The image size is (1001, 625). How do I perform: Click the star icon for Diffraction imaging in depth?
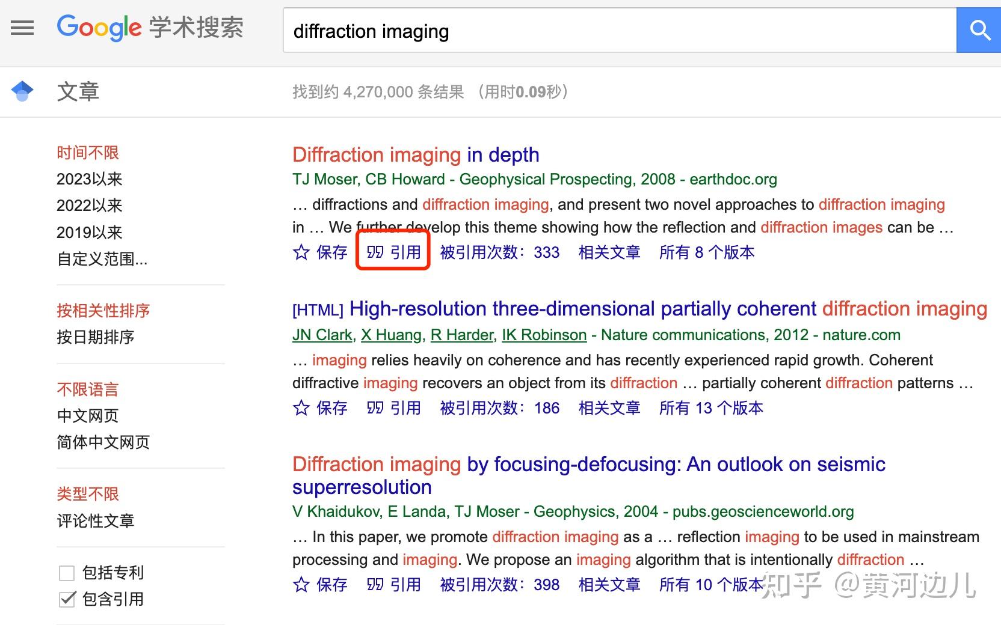(x=301, y=252)
